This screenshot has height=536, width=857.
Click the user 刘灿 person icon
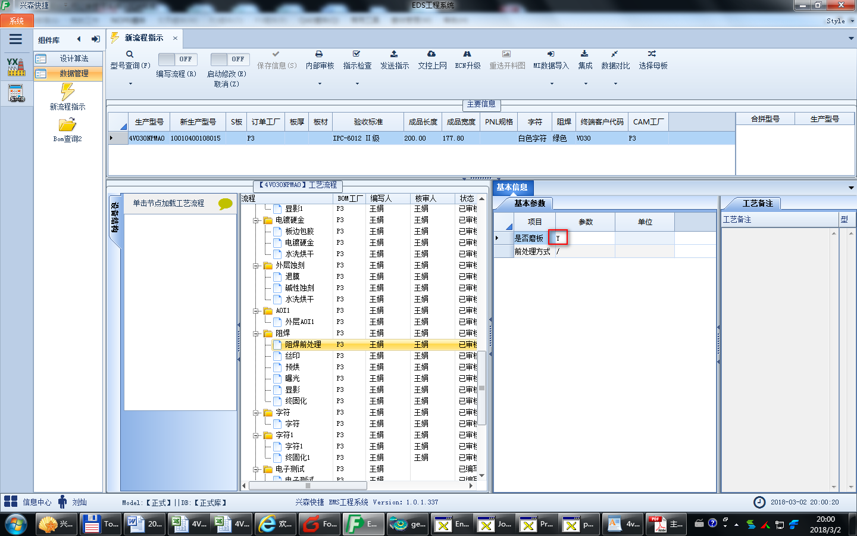click(x=62, y=501)
